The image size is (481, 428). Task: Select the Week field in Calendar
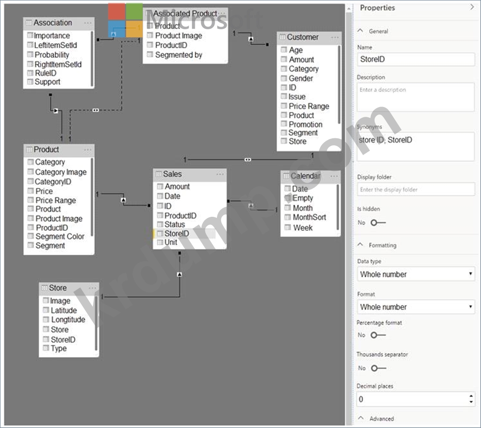tap(303, 228)
